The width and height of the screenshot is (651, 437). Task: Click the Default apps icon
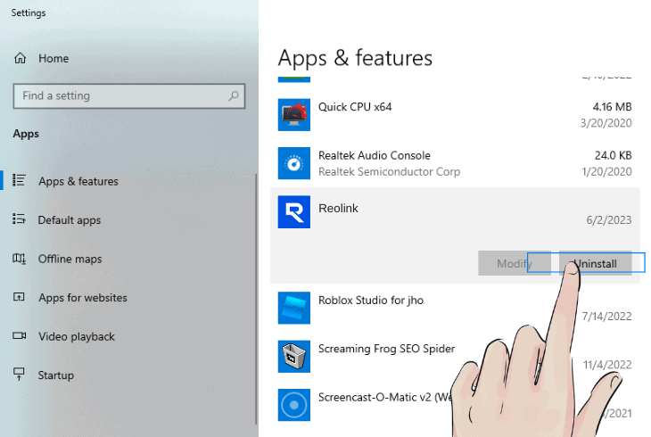click(x=19, y=218)
